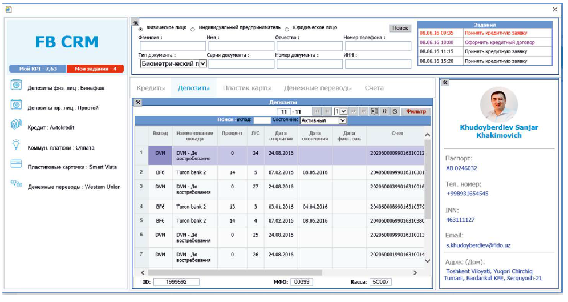Viewport: 568px width, 302px height.
Task: Click the Поиск button
Action: coord(400,28)
